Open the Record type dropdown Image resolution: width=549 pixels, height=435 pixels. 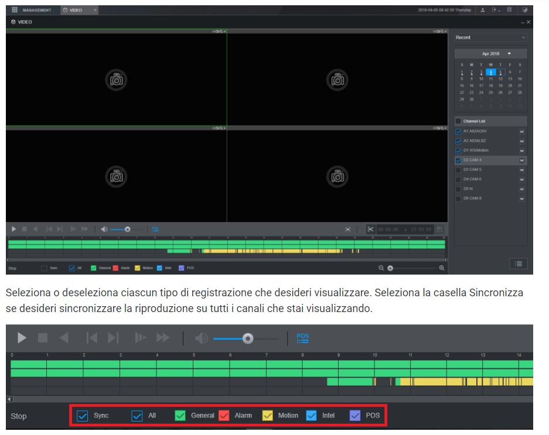point(490,37)
